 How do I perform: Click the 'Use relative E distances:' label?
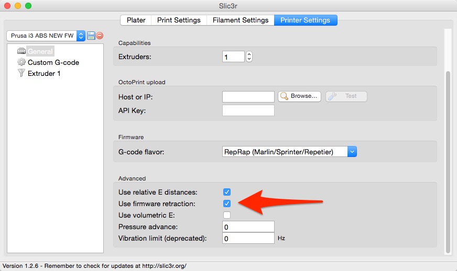(x=158, y=193)
